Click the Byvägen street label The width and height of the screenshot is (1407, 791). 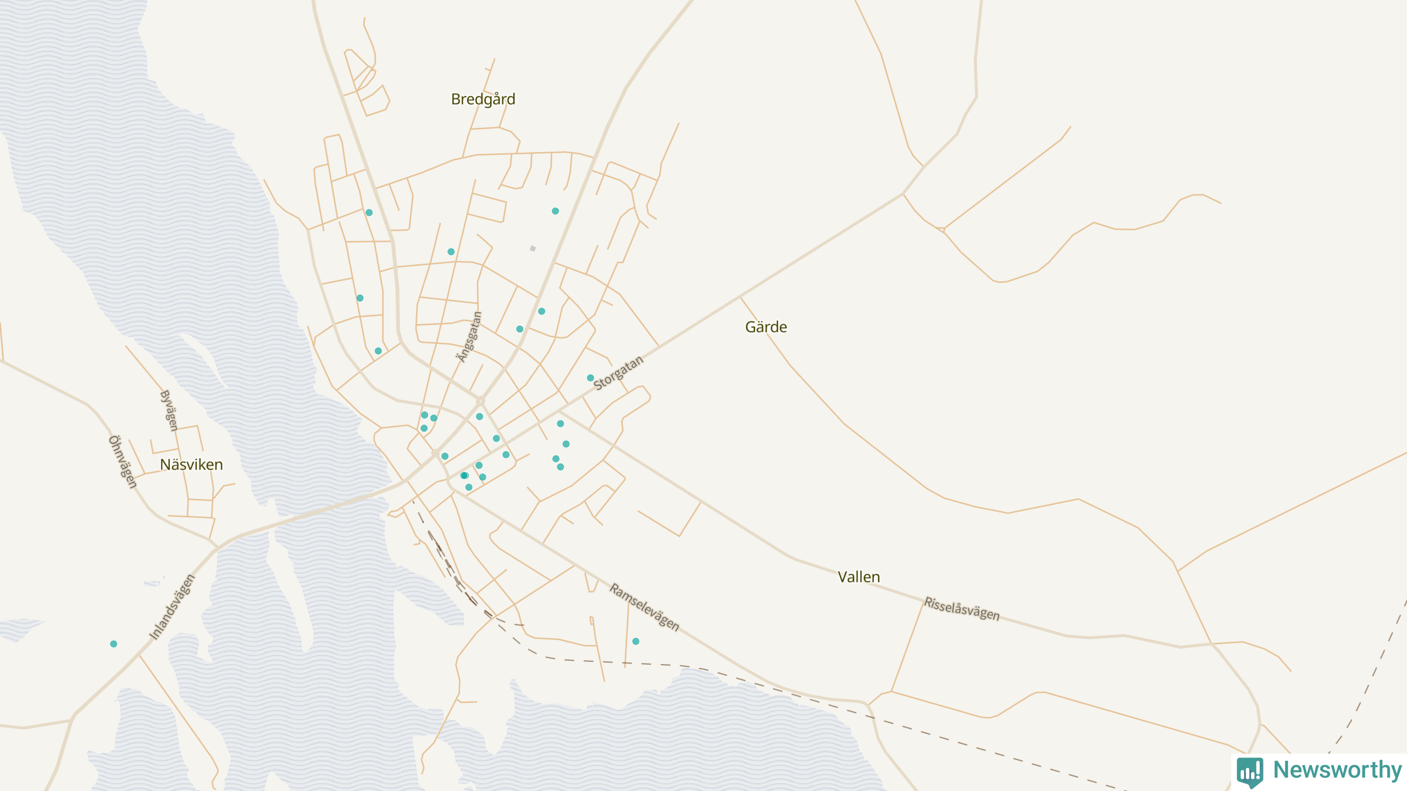pyautogui.click(x=169, y=410)
